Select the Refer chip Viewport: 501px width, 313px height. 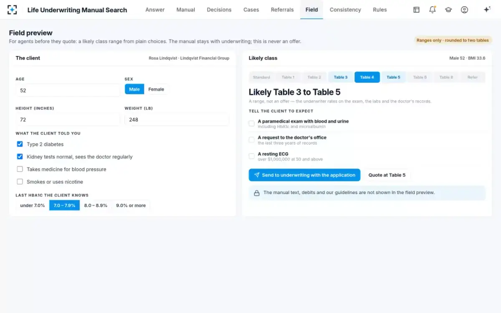(x=473, y=77)
